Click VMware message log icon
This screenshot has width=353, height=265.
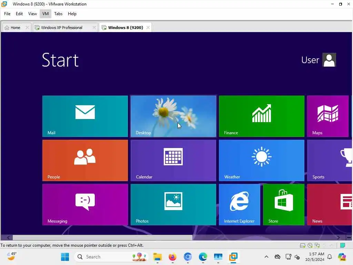tap(343, 245)
